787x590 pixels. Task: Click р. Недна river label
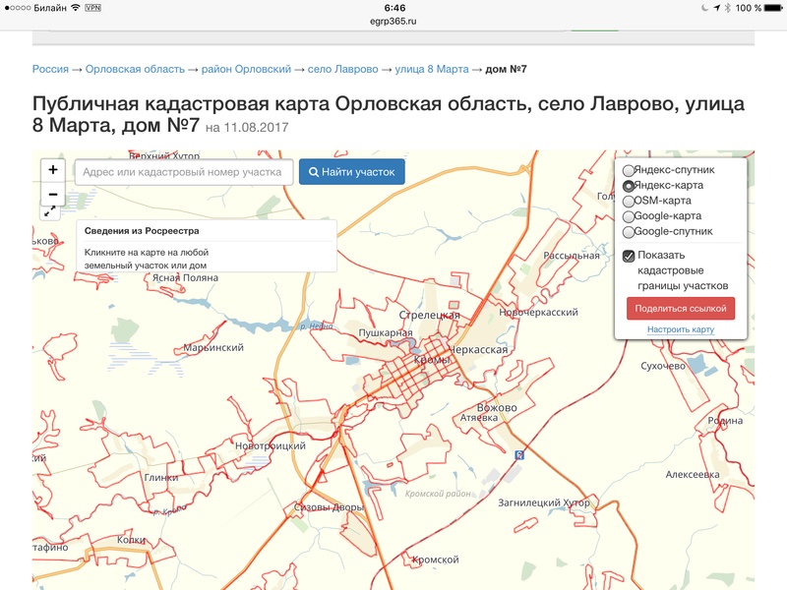tap(316, 326)
